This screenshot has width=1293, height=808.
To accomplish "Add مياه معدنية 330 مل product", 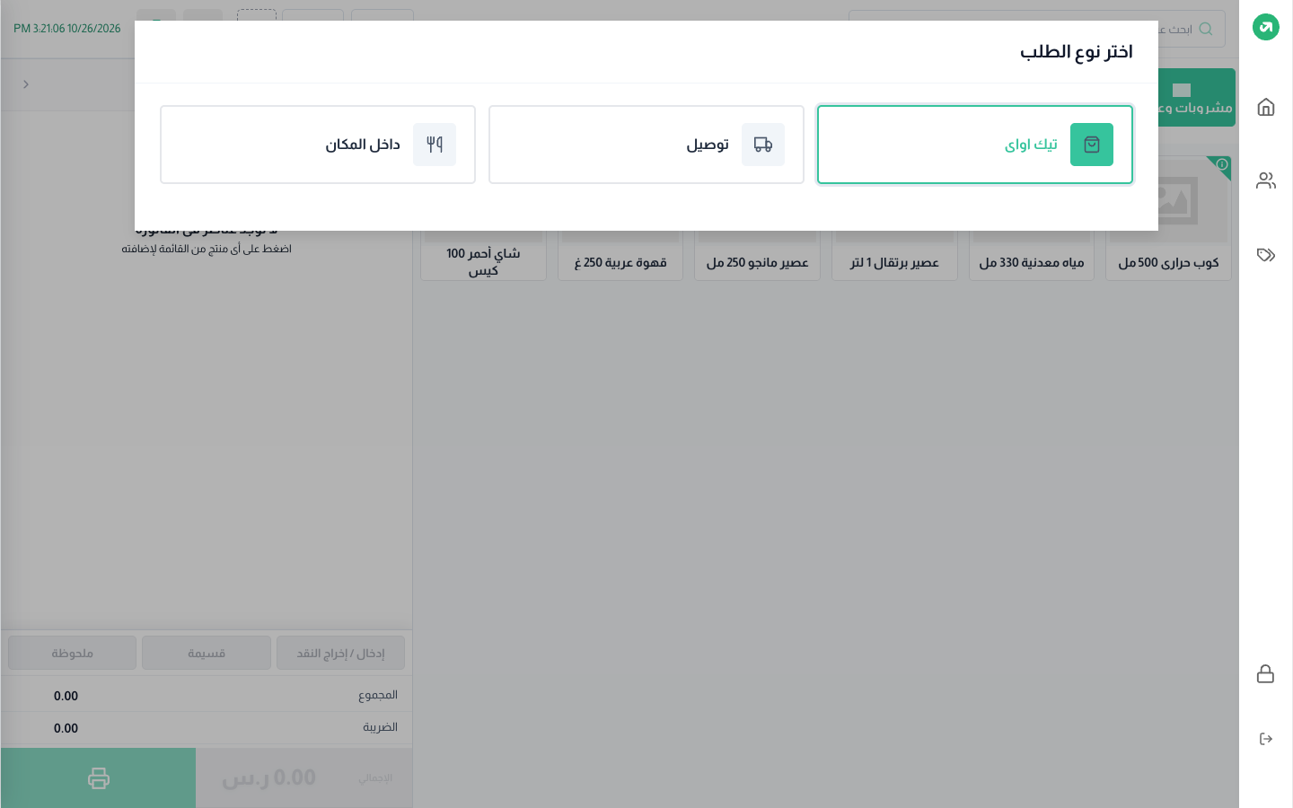I will pyautogui.click(x=1032, y=218).
